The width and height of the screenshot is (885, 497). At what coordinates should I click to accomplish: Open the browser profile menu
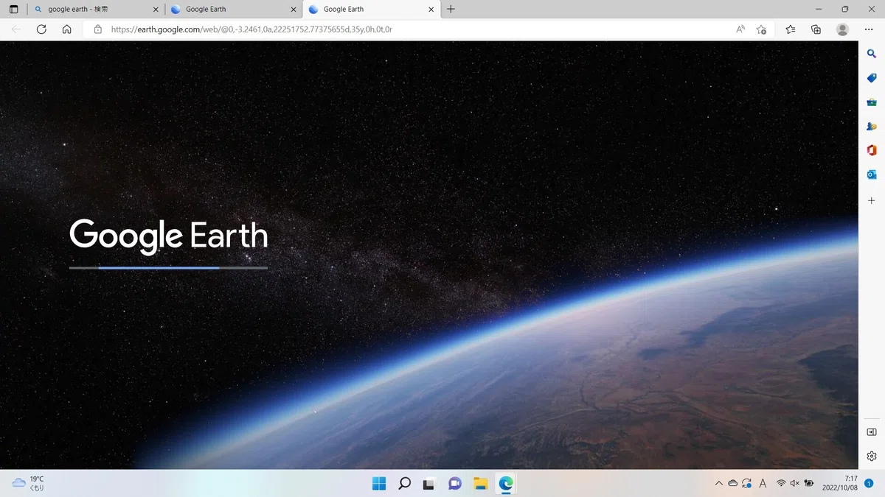click(x=842, y=29)
